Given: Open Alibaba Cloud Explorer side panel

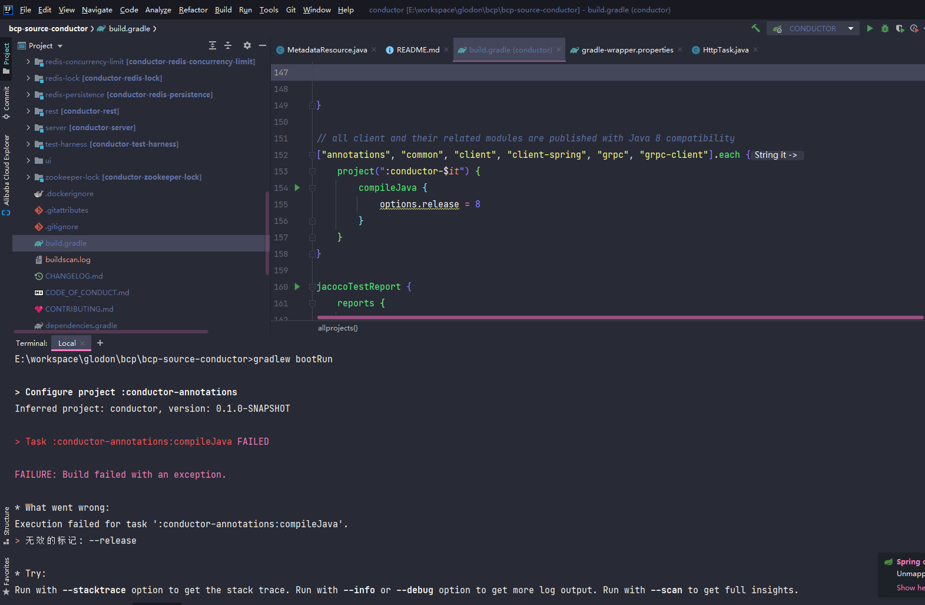Looking at the screenshot, I should coord(6,175).
